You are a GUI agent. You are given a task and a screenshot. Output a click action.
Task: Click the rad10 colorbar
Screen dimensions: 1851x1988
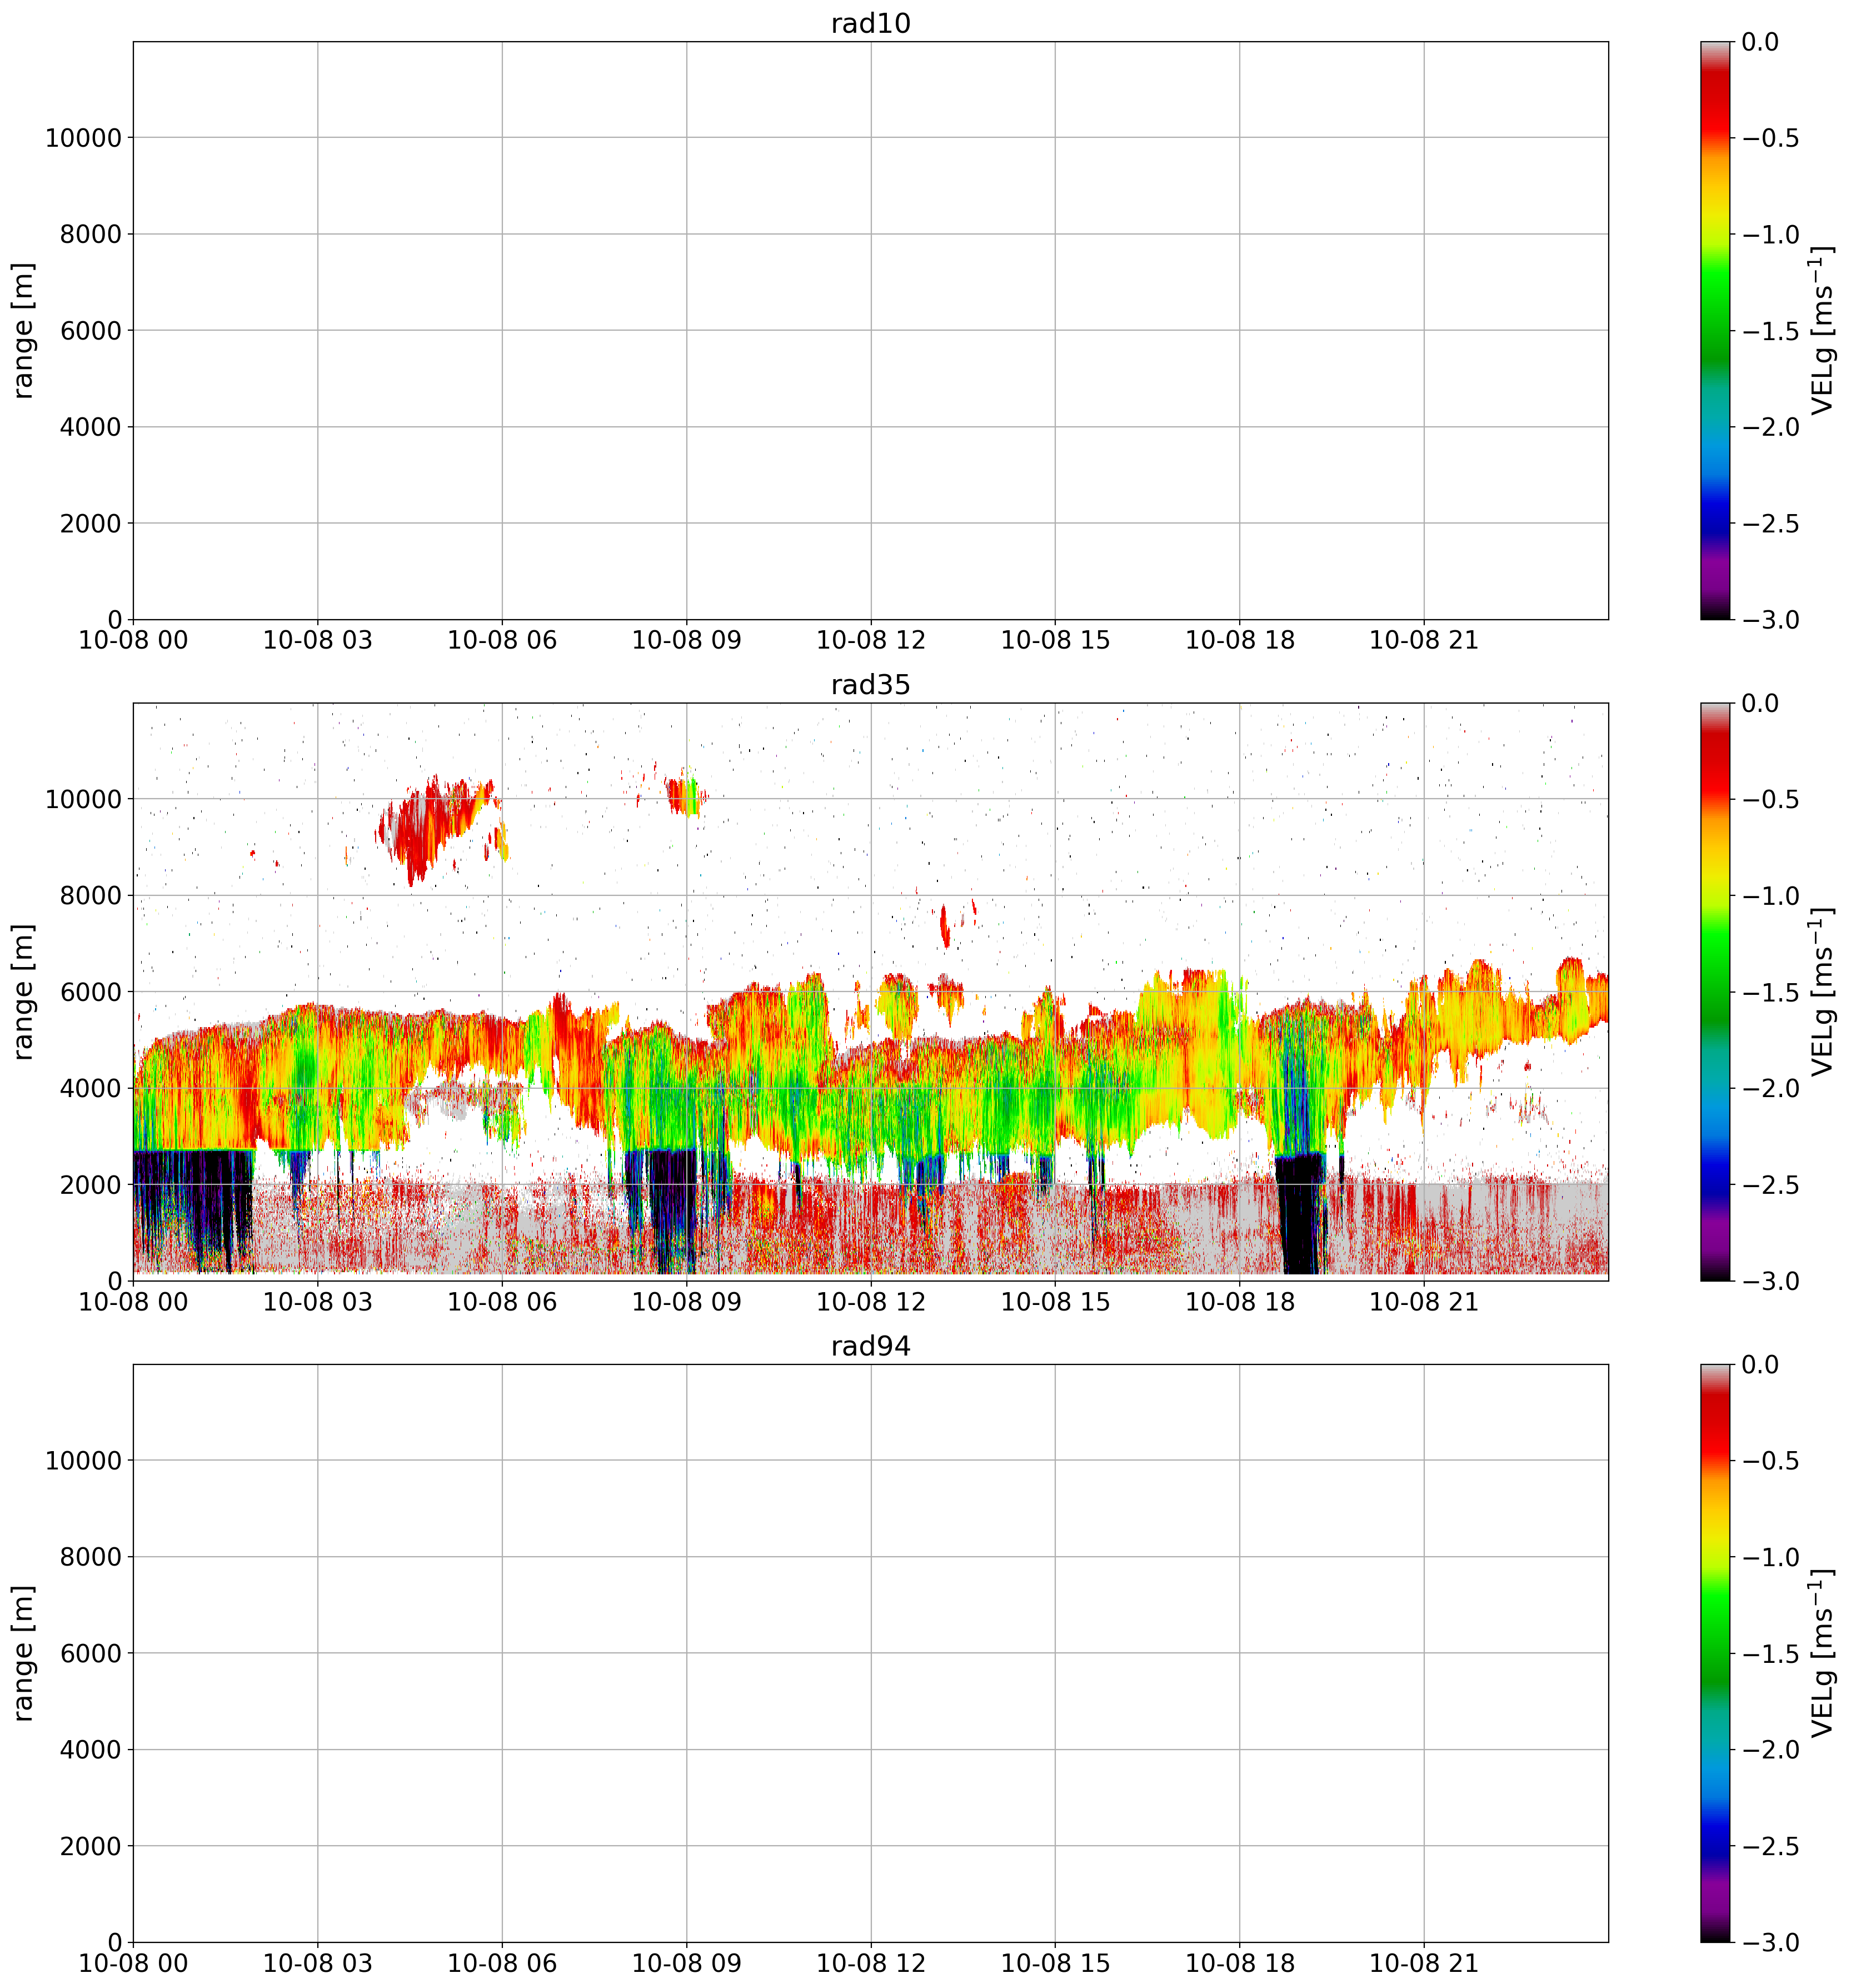pyautogui.click(x=1714, y=330)
